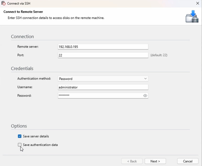The height and width of the screenshot is (166, 202).
Task: Click the 'Enter SSH connection details' description text
Action: [x=56, y=18]
